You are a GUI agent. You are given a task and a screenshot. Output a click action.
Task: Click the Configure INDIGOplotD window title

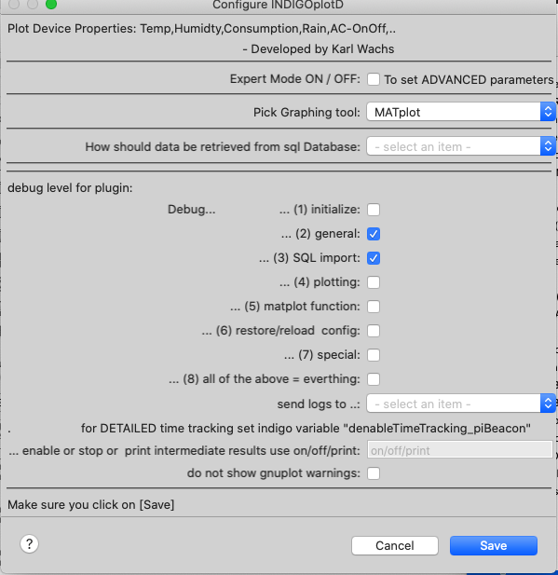coord(278,5)
